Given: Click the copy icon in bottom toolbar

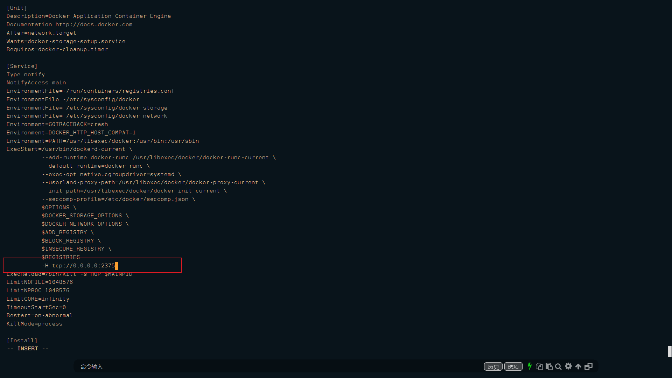Looking at the screenshot, I should point(539,366).
